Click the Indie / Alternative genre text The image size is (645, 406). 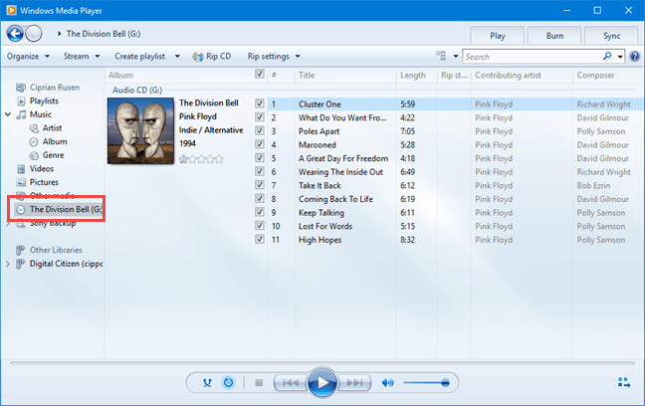[x=211, y=130]
